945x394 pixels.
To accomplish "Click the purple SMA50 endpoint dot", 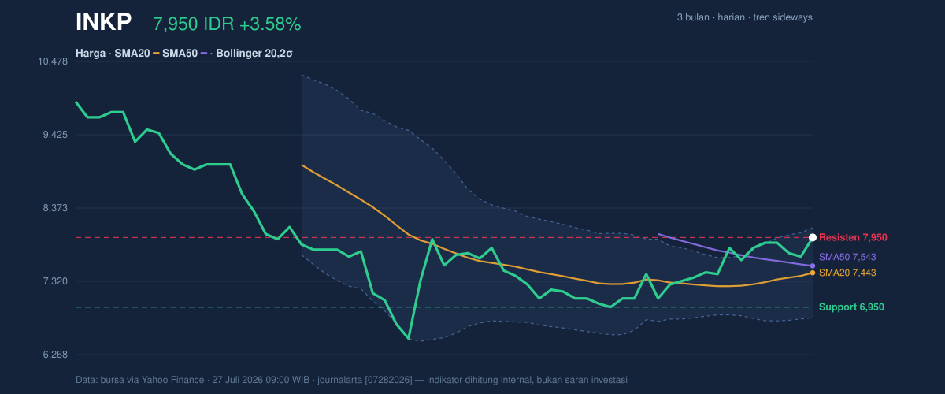I will click(813, 266).
